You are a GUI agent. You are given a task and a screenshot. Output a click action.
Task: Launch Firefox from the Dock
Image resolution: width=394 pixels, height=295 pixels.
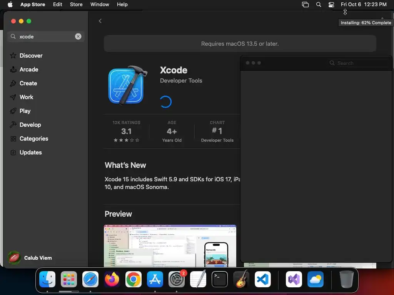click(112, 279)
